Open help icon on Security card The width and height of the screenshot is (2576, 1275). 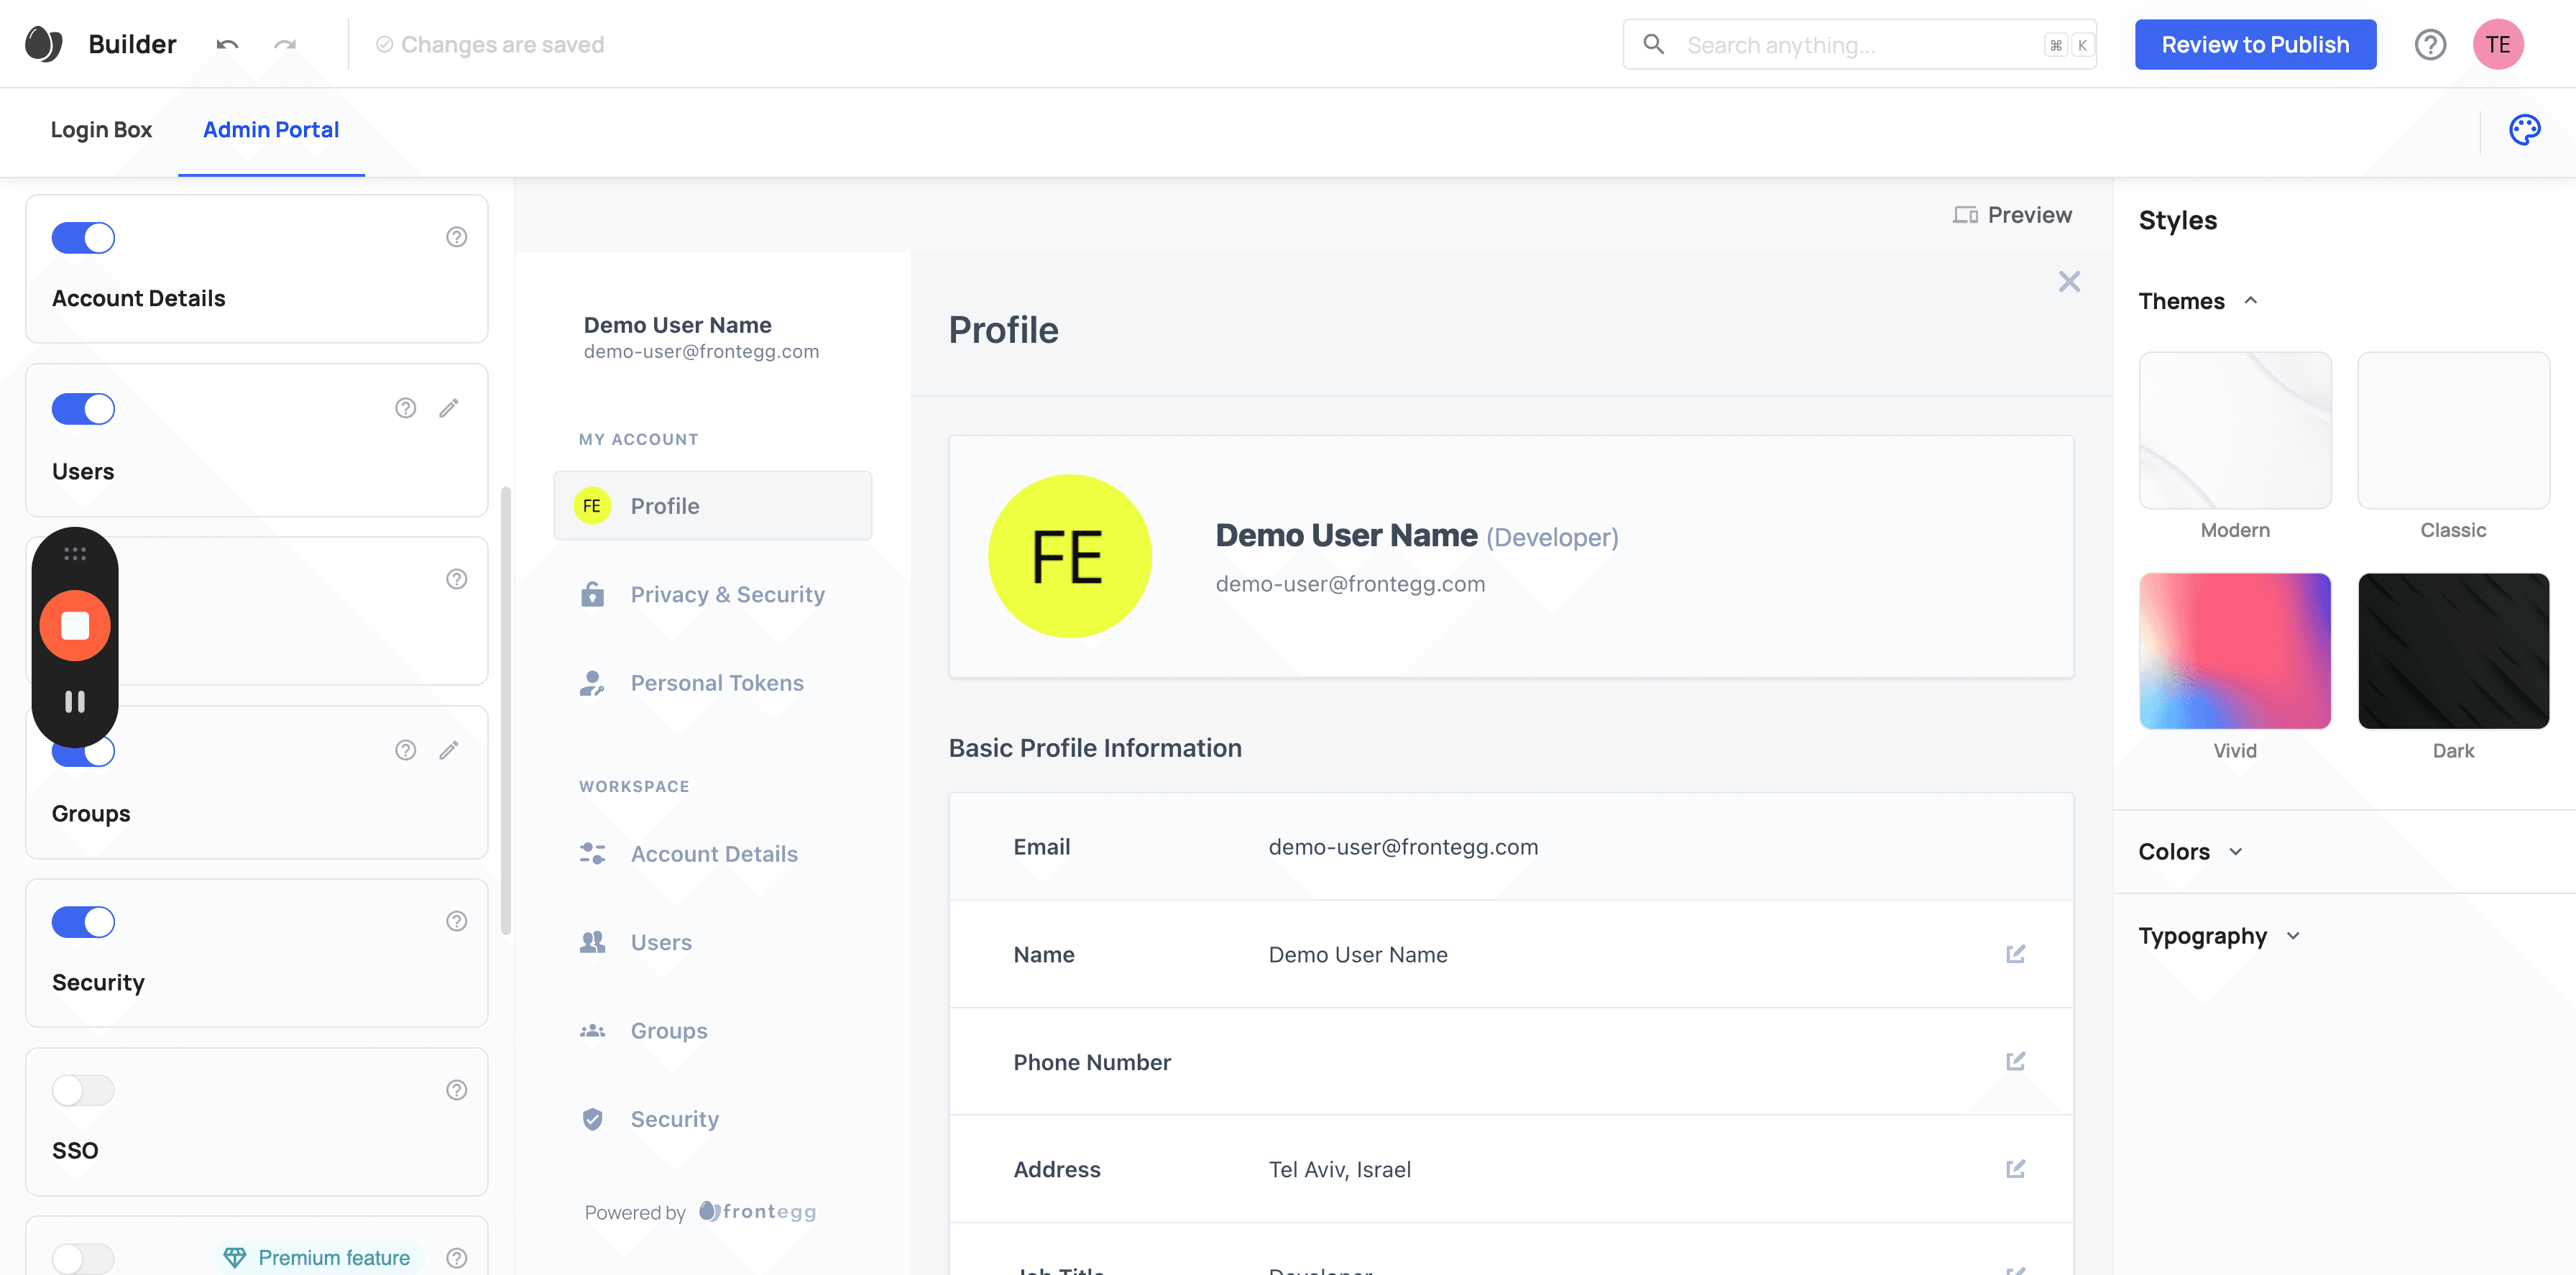(456, 921)
